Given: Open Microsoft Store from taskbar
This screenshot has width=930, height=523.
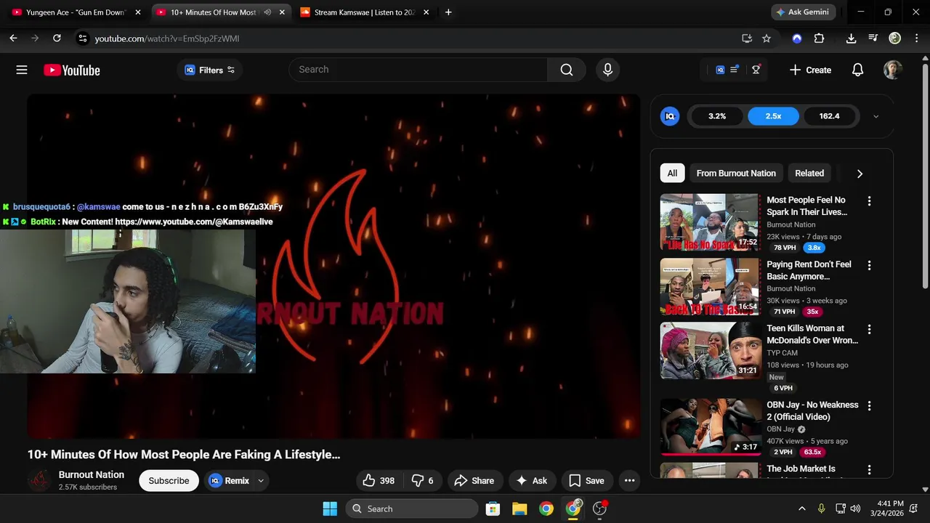Looking at the screenshot, I should coord(493,508).
